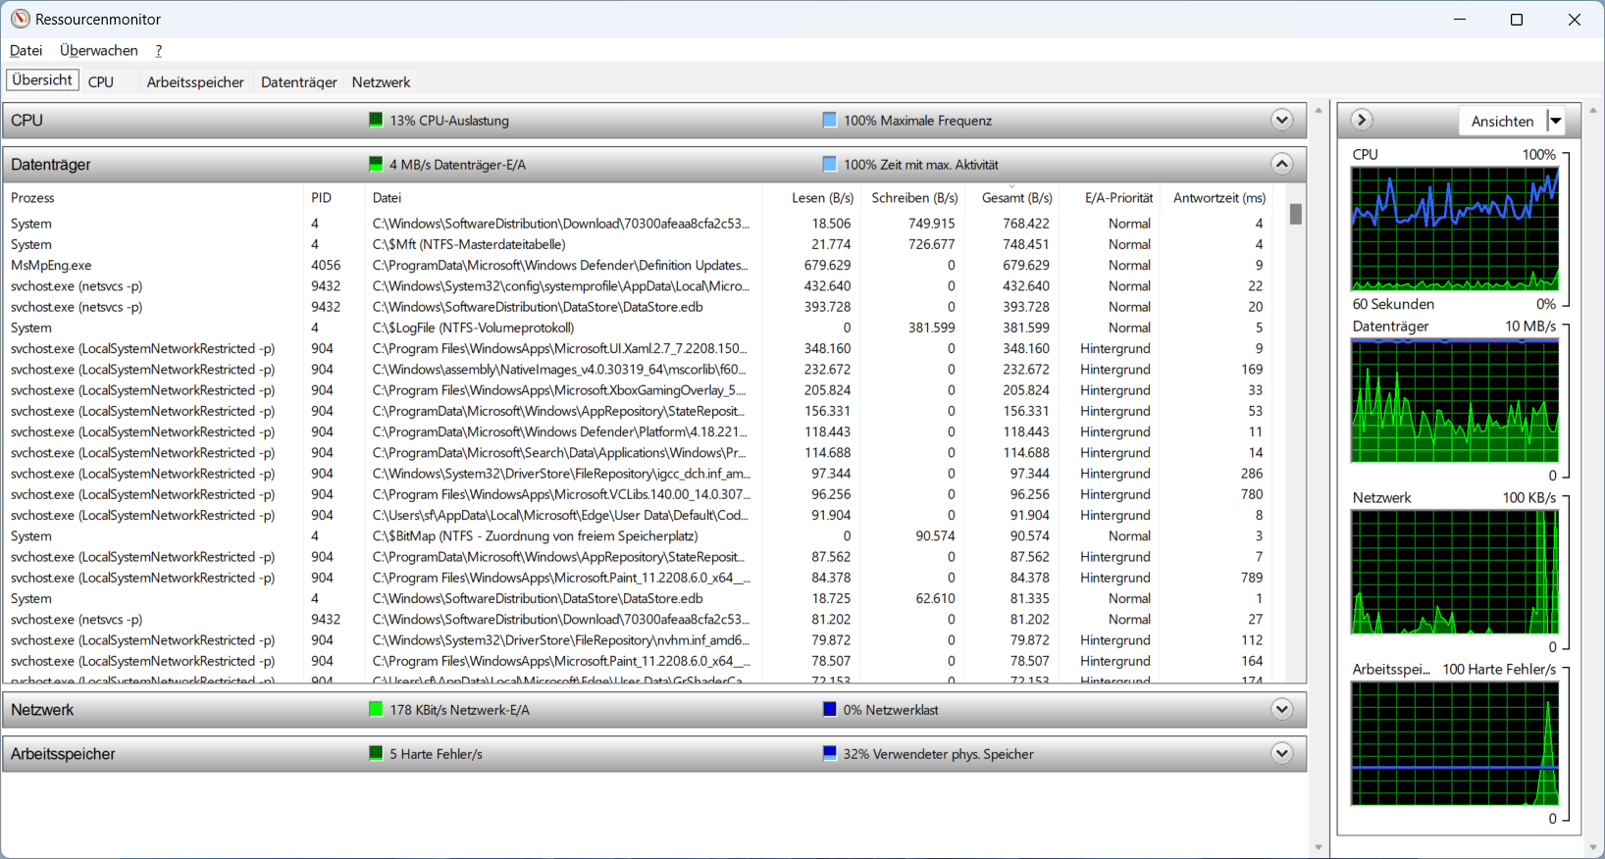
Task: Click green CPU-Auslastung indicator square
Action: point(376,120)
